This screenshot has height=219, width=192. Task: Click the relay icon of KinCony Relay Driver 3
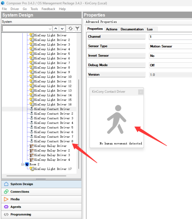(x=32, y=155)
